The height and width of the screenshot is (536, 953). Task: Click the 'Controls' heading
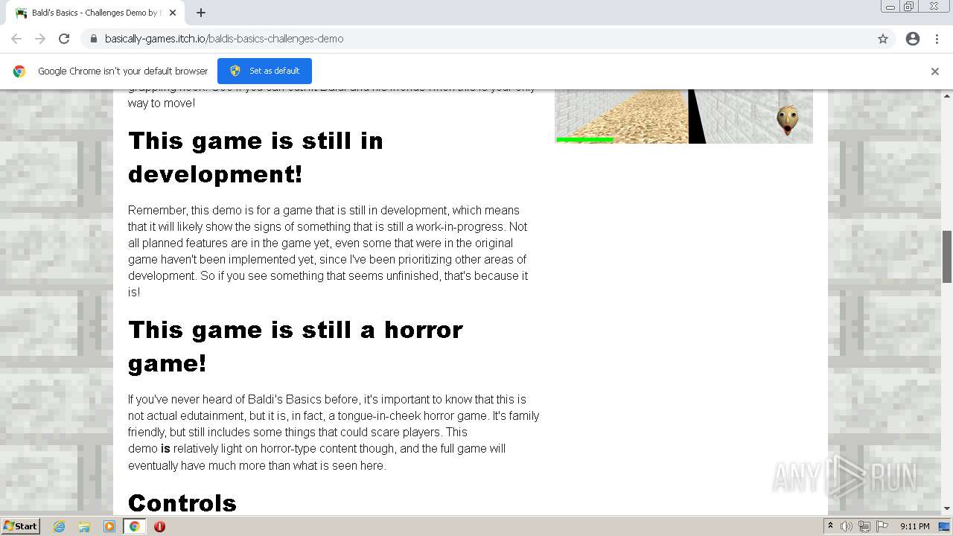182,503
